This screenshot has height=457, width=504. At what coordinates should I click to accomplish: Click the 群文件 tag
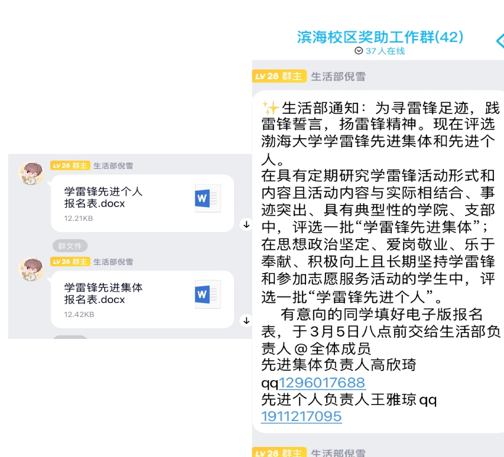point(70,246)
